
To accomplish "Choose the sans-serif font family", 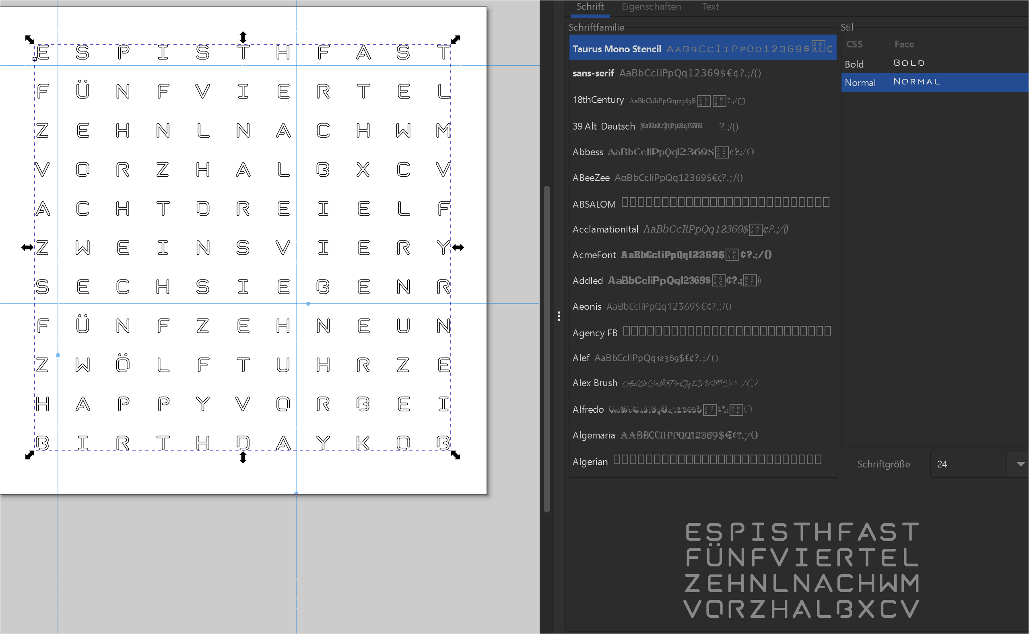I will (x=703, y=73).
